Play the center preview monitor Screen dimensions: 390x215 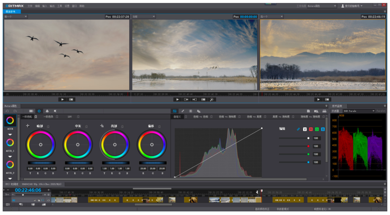[177, 99]
